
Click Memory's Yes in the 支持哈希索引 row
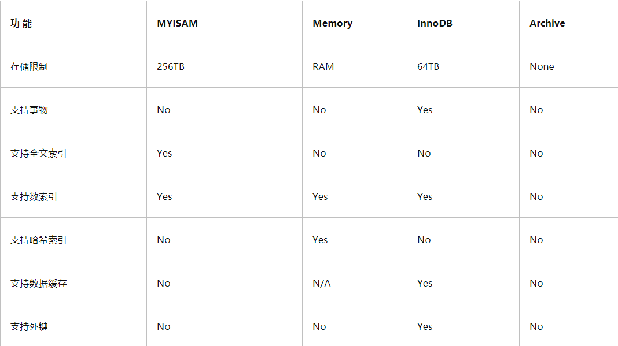click(320, 240)
